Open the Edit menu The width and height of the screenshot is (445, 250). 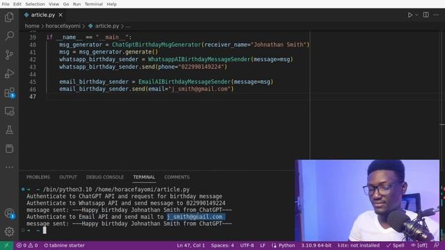coord(17,4)
